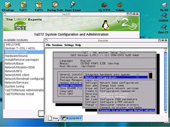Click the SuSE chameleon logo in YaST2 banner

(20, 25)
